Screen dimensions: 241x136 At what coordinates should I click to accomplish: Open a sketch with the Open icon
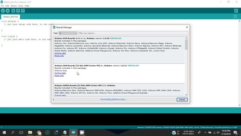pos(18,11)
